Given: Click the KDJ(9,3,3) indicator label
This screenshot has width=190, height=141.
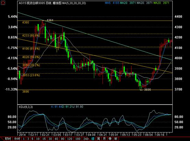Looking at the screenshot, I should click(26, 107).
